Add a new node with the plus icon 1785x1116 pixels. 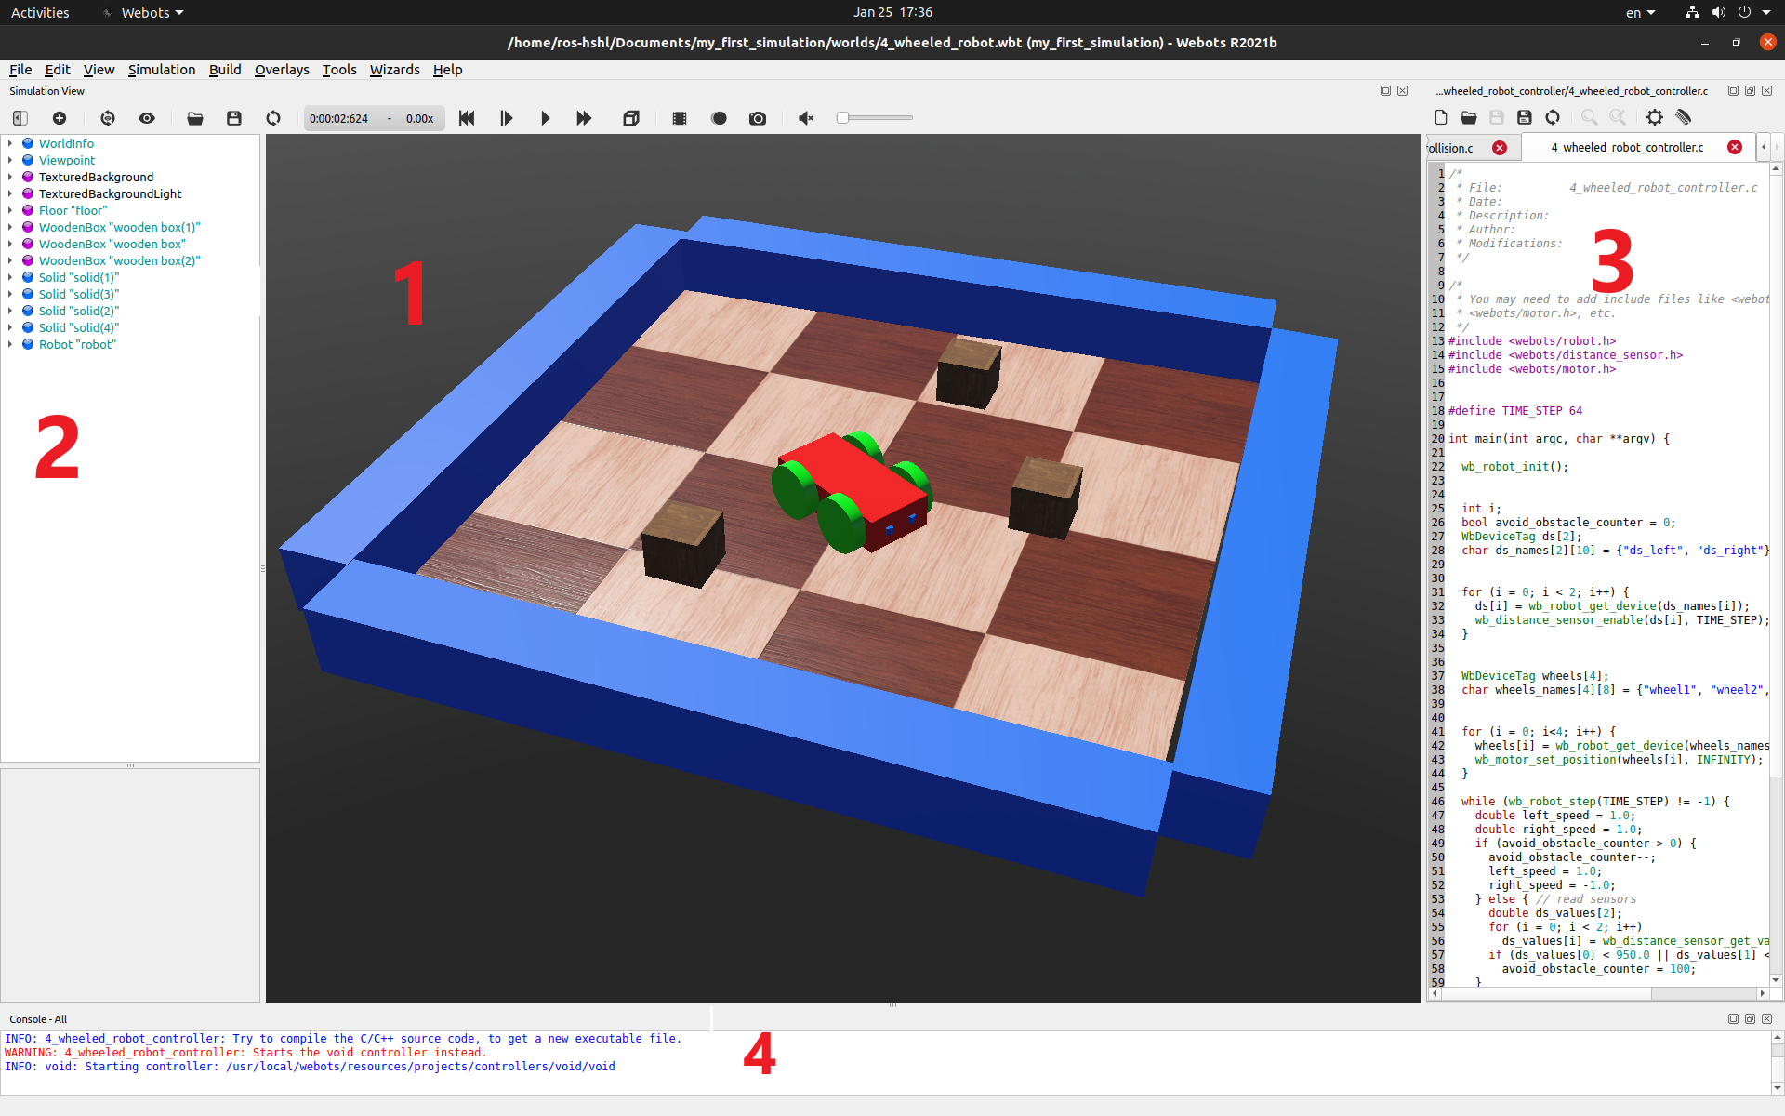coord(59,118)
